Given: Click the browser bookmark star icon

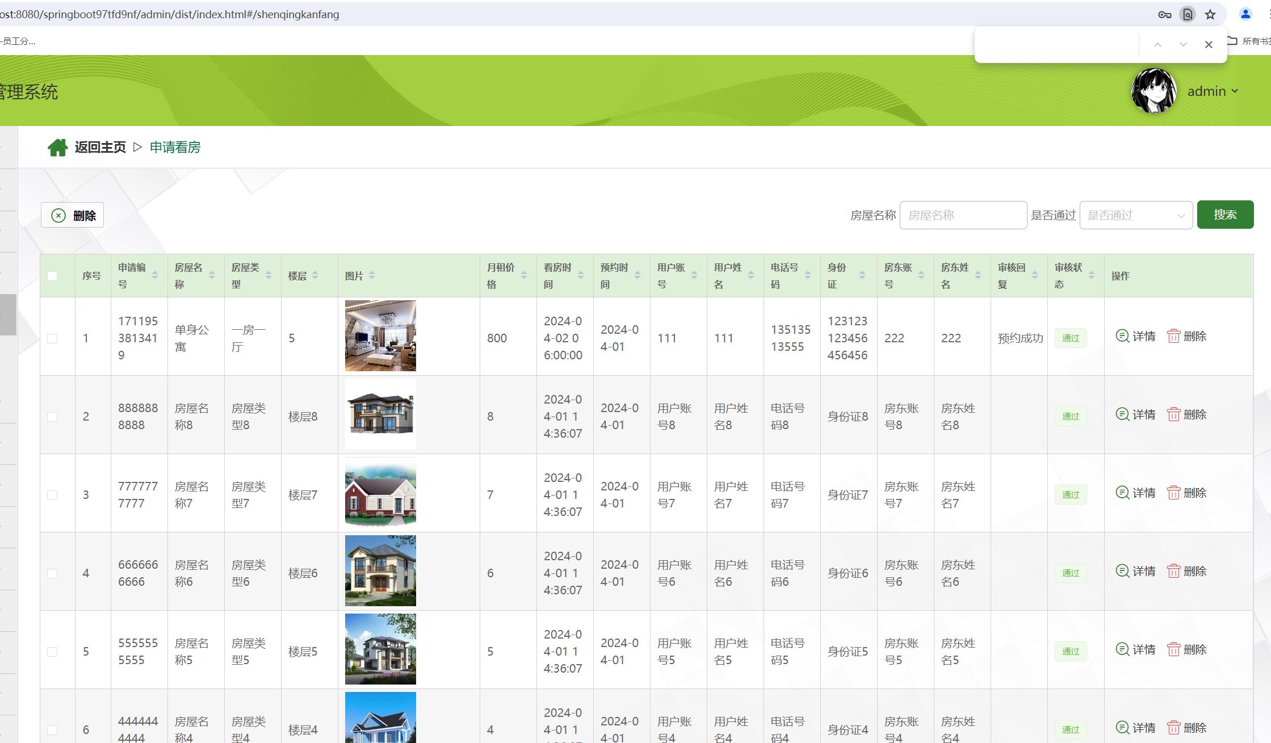Looking at the screenshot, I should (x=1210, y=15).
